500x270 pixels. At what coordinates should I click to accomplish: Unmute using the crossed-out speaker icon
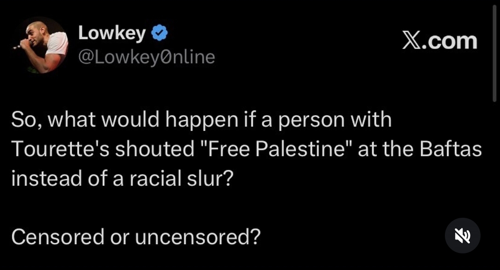click(462, 236)
